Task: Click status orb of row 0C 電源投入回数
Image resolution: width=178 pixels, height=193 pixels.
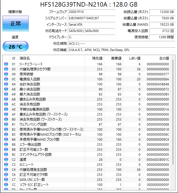Action: (x=6, y=79)
